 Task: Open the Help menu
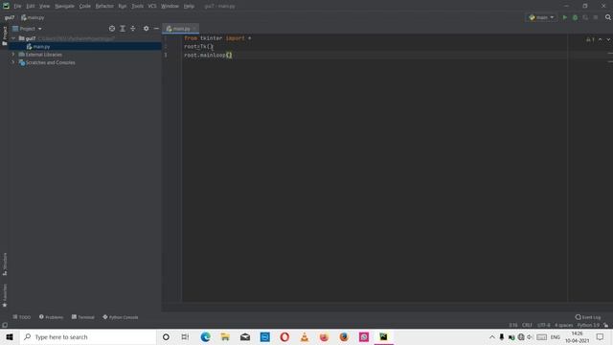[x=189, y=7]
